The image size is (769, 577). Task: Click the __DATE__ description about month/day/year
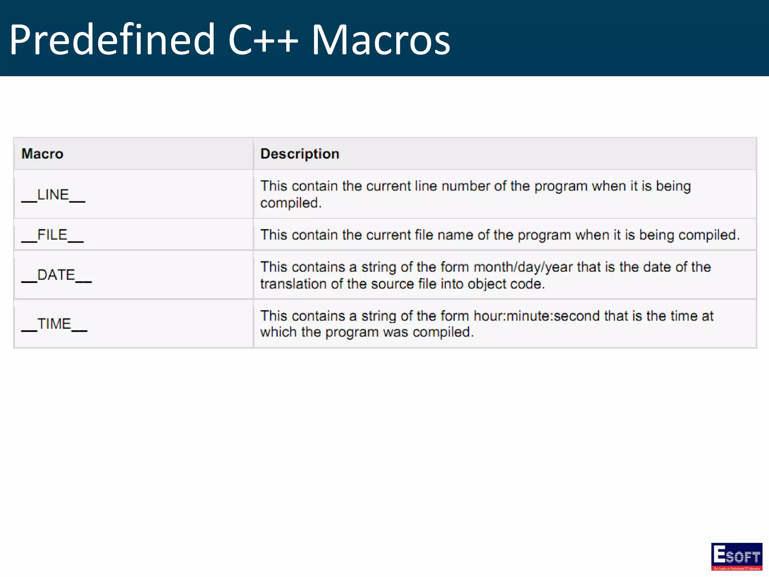[485, 267]
